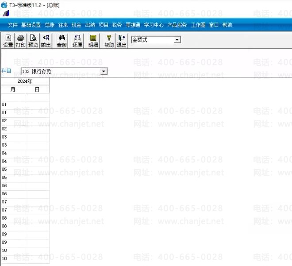
Task: Click the 打印 (Print) printer icon
Action: 20,41
